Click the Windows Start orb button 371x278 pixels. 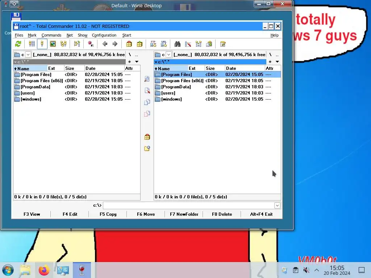click(x=8, y=270)
